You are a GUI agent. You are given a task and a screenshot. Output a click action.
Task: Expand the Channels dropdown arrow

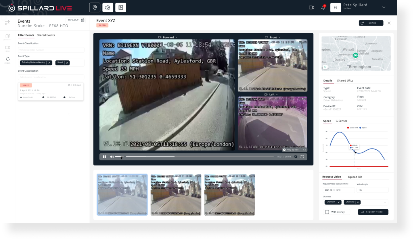pyautogui.click(x=385, y=202)
